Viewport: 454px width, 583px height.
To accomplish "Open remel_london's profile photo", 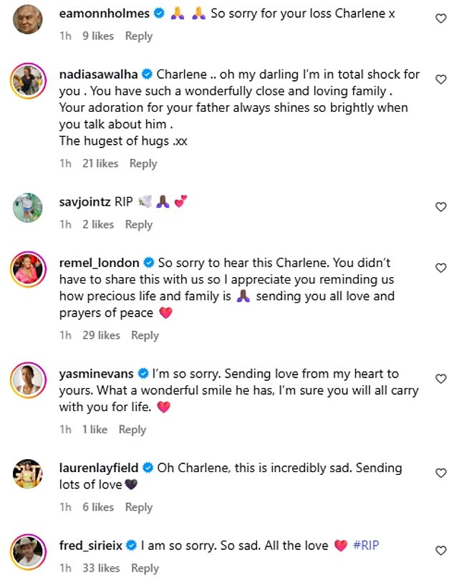I will 28,269.
